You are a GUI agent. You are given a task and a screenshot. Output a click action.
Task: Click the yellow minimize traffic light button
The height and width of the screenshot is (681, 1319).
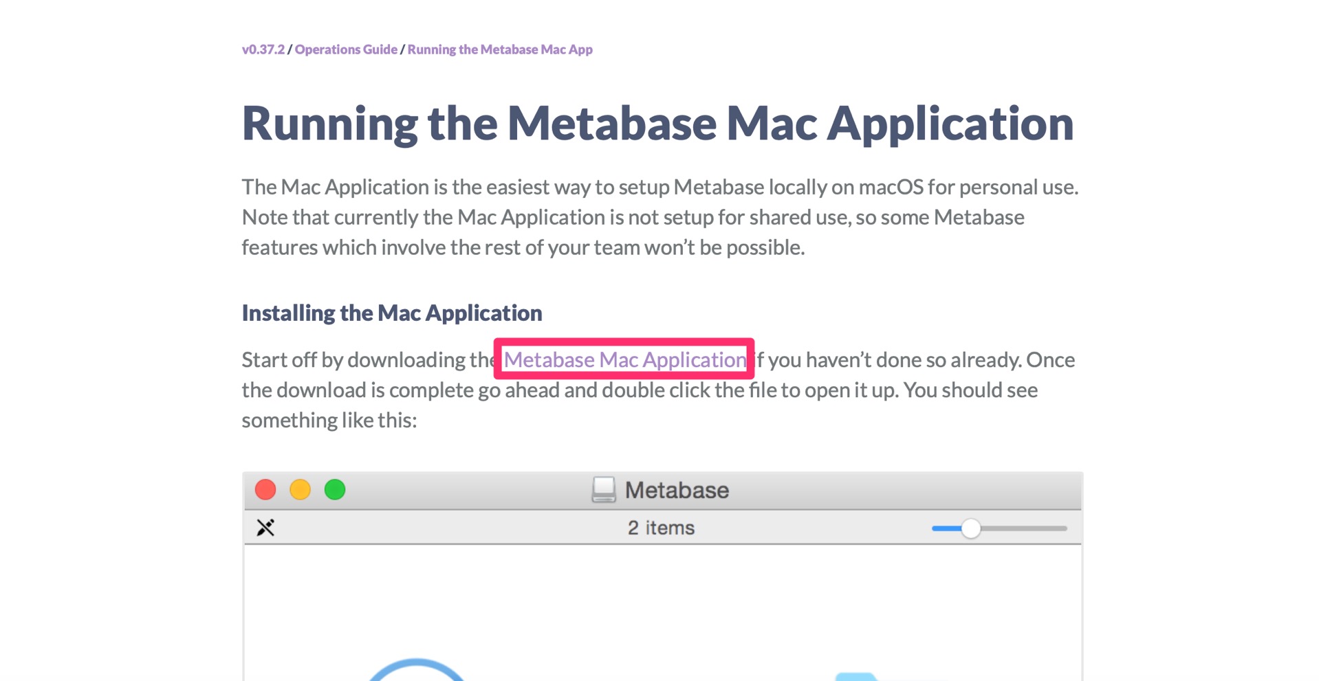point(301,489)
